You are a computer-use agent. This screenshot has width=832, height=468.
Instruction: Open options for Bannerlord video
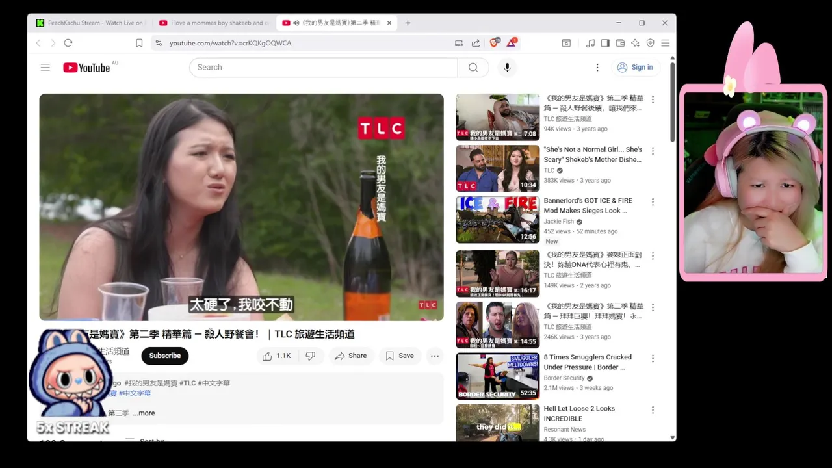click(x=653, y=202)
